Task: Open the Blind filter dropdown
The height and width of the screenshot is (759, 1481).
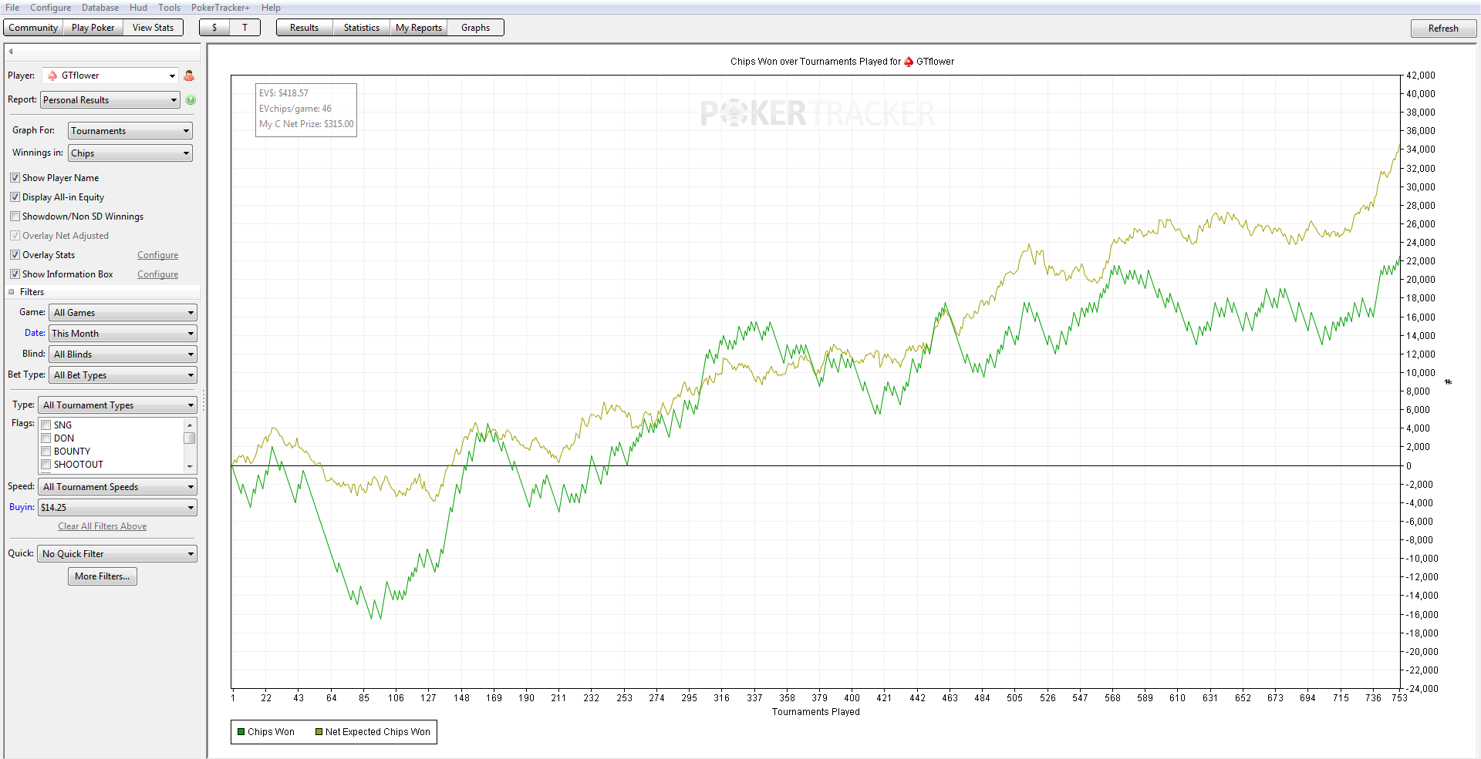Action: click(x=123, y=354)
